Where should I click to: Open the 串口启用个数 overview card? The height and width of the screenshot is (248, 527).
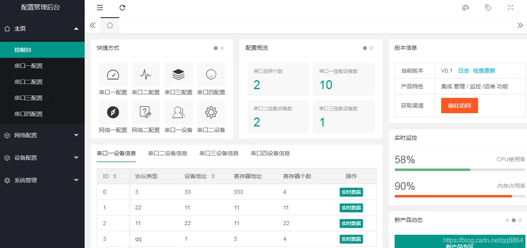point(277,79)
